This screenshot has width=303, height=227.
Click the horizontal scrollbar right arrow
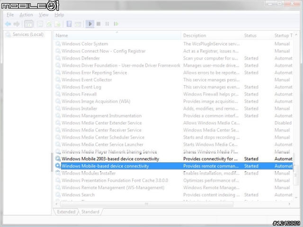(289, 204)
